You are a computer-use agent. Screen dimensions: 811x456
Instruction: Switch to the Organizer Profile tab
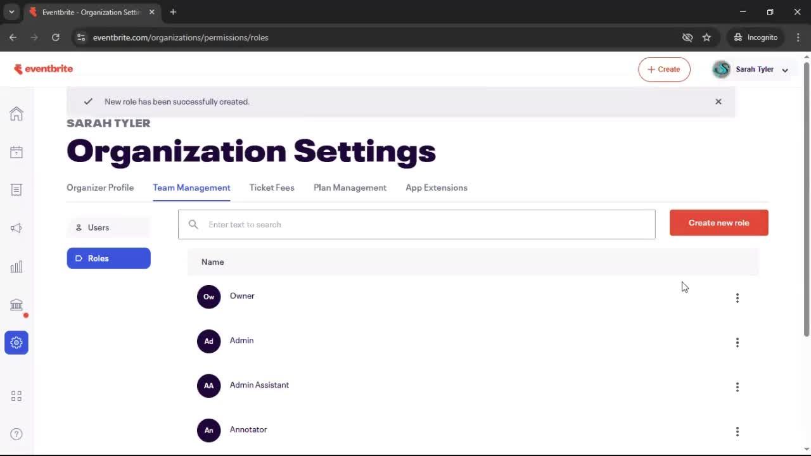[x=100, y=187]
